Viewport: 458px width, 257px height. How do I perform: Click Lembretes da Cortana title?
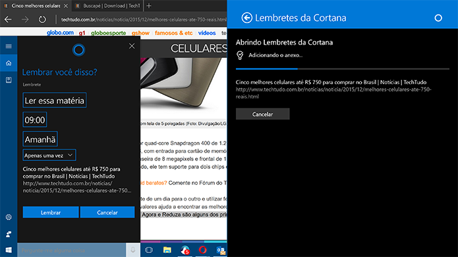point(301,18)
